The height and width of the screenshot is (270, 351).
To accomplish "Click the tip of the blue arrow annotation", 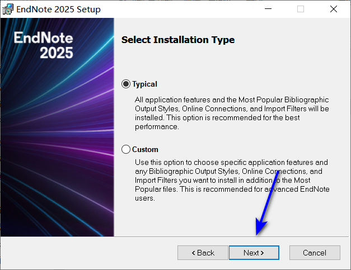I will tap(257, 234).
